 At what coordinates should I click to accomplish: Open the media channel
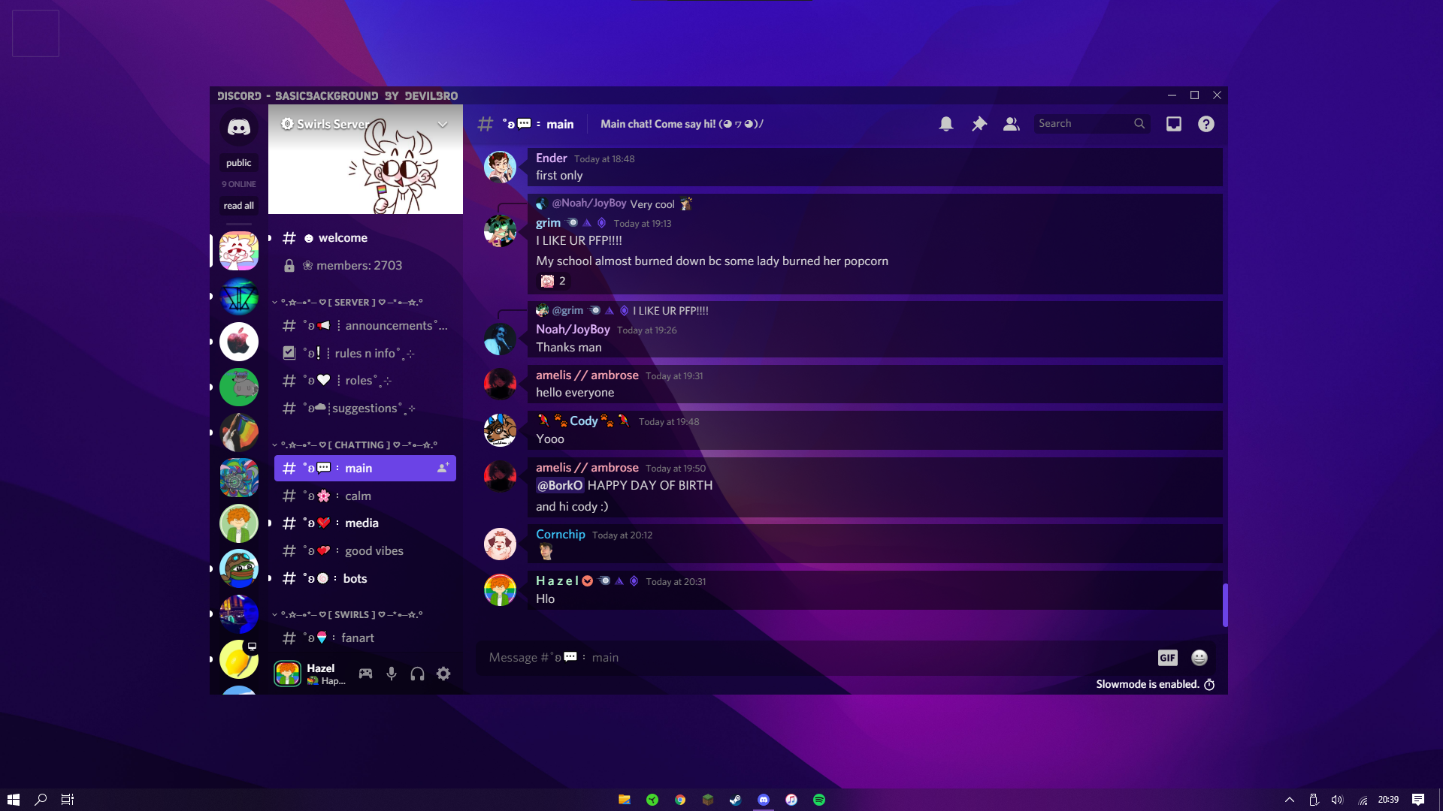coord(365,523)
